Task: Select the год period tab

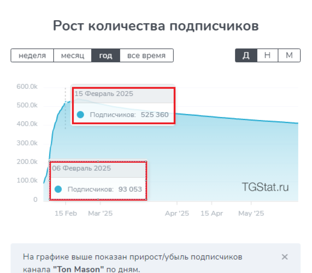Action: (106, 56)
